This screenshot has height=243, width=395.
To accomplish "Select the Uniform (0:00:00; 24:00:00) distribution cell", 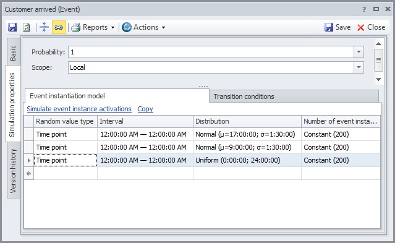I will (x=247, y=160).
